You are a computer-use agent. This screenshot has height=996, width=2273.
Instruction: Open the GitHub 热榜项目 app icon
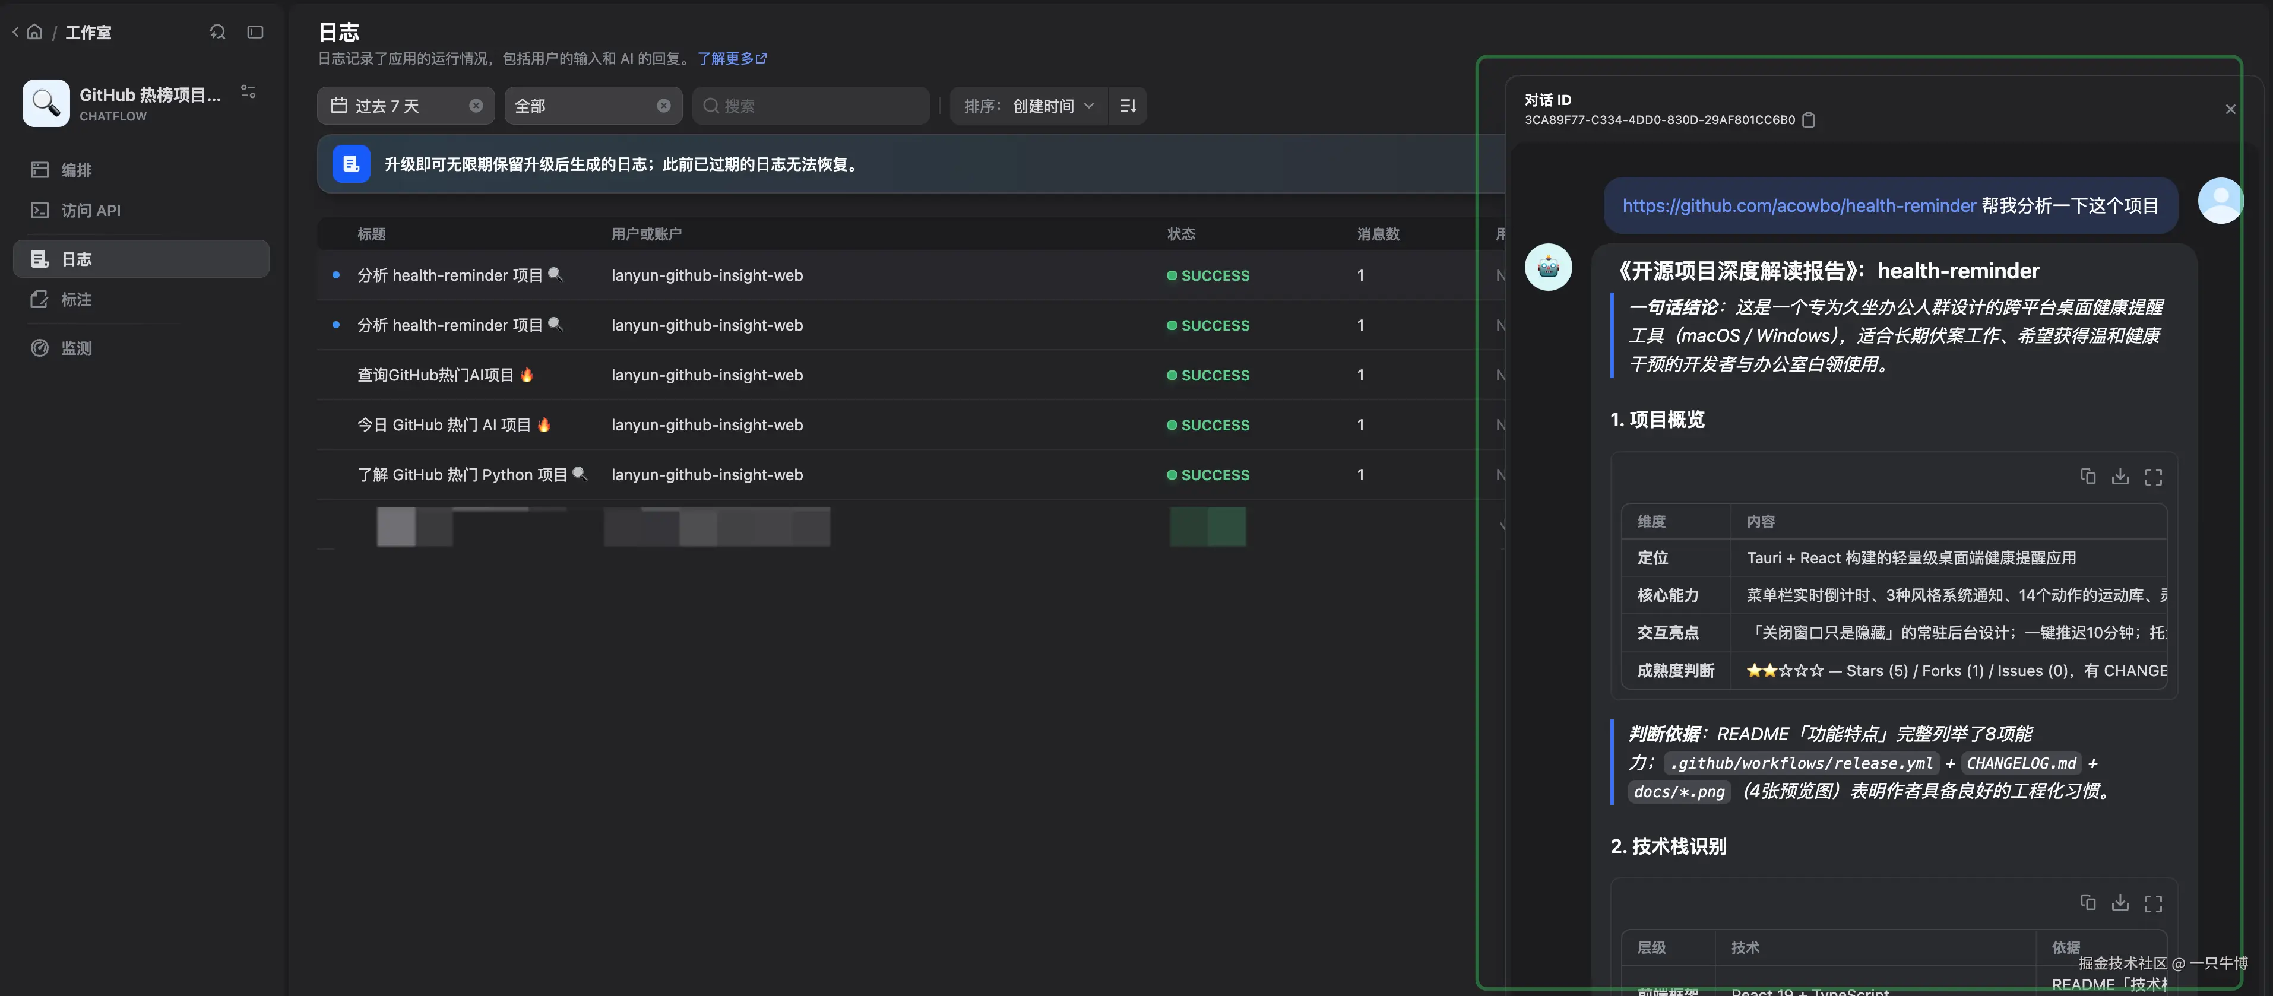pyautogui.click(x=46, y=103)
